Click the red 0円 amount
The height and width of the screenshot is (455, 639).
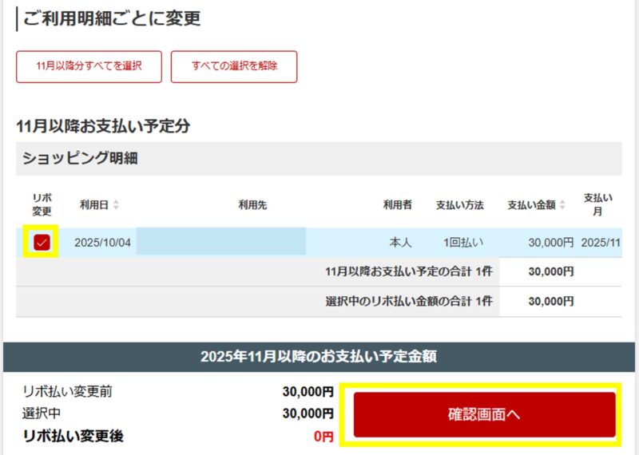[323, 437]
